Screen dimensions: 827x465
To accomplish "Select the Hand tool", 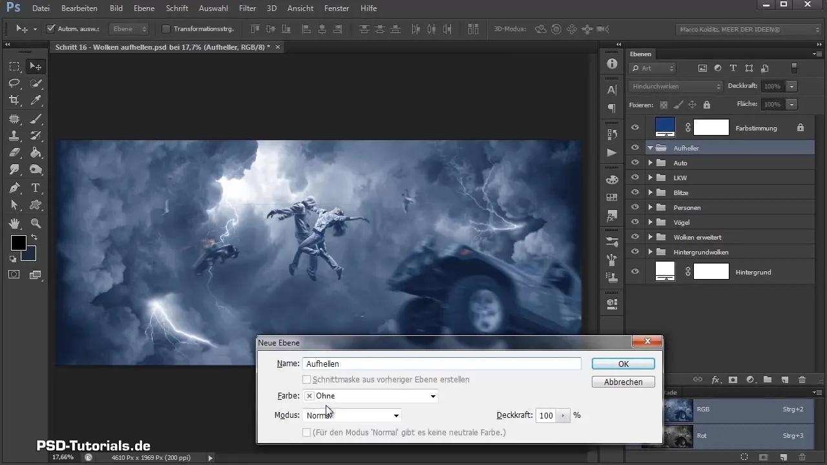I will coord(14,223).
